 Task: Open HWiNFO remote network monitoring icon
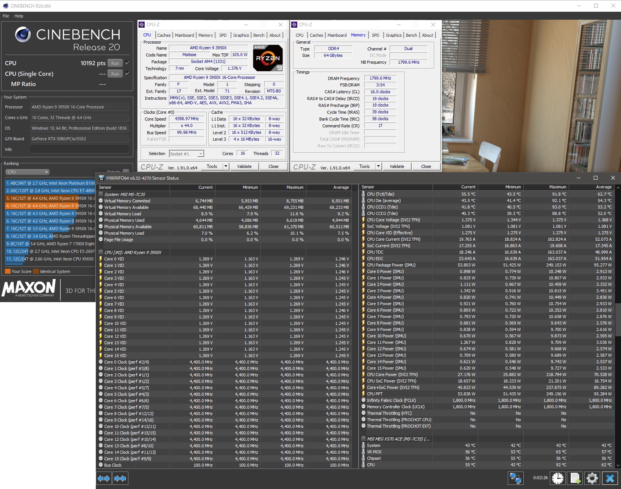[x=516, y=478]
